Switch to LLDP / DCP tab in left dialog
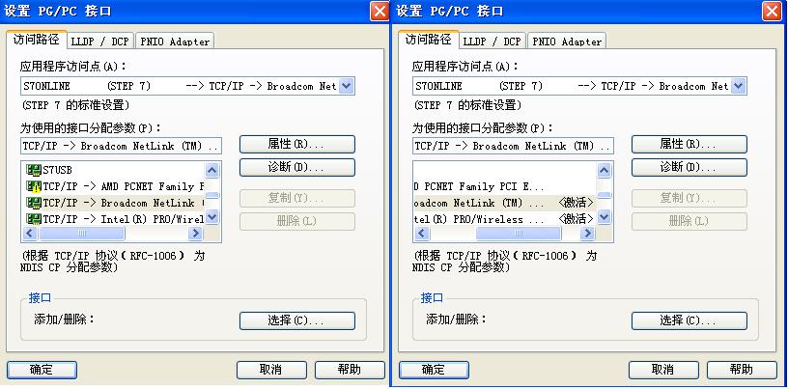This screenshot has height=389, width=788. click(x=100, y=42)
